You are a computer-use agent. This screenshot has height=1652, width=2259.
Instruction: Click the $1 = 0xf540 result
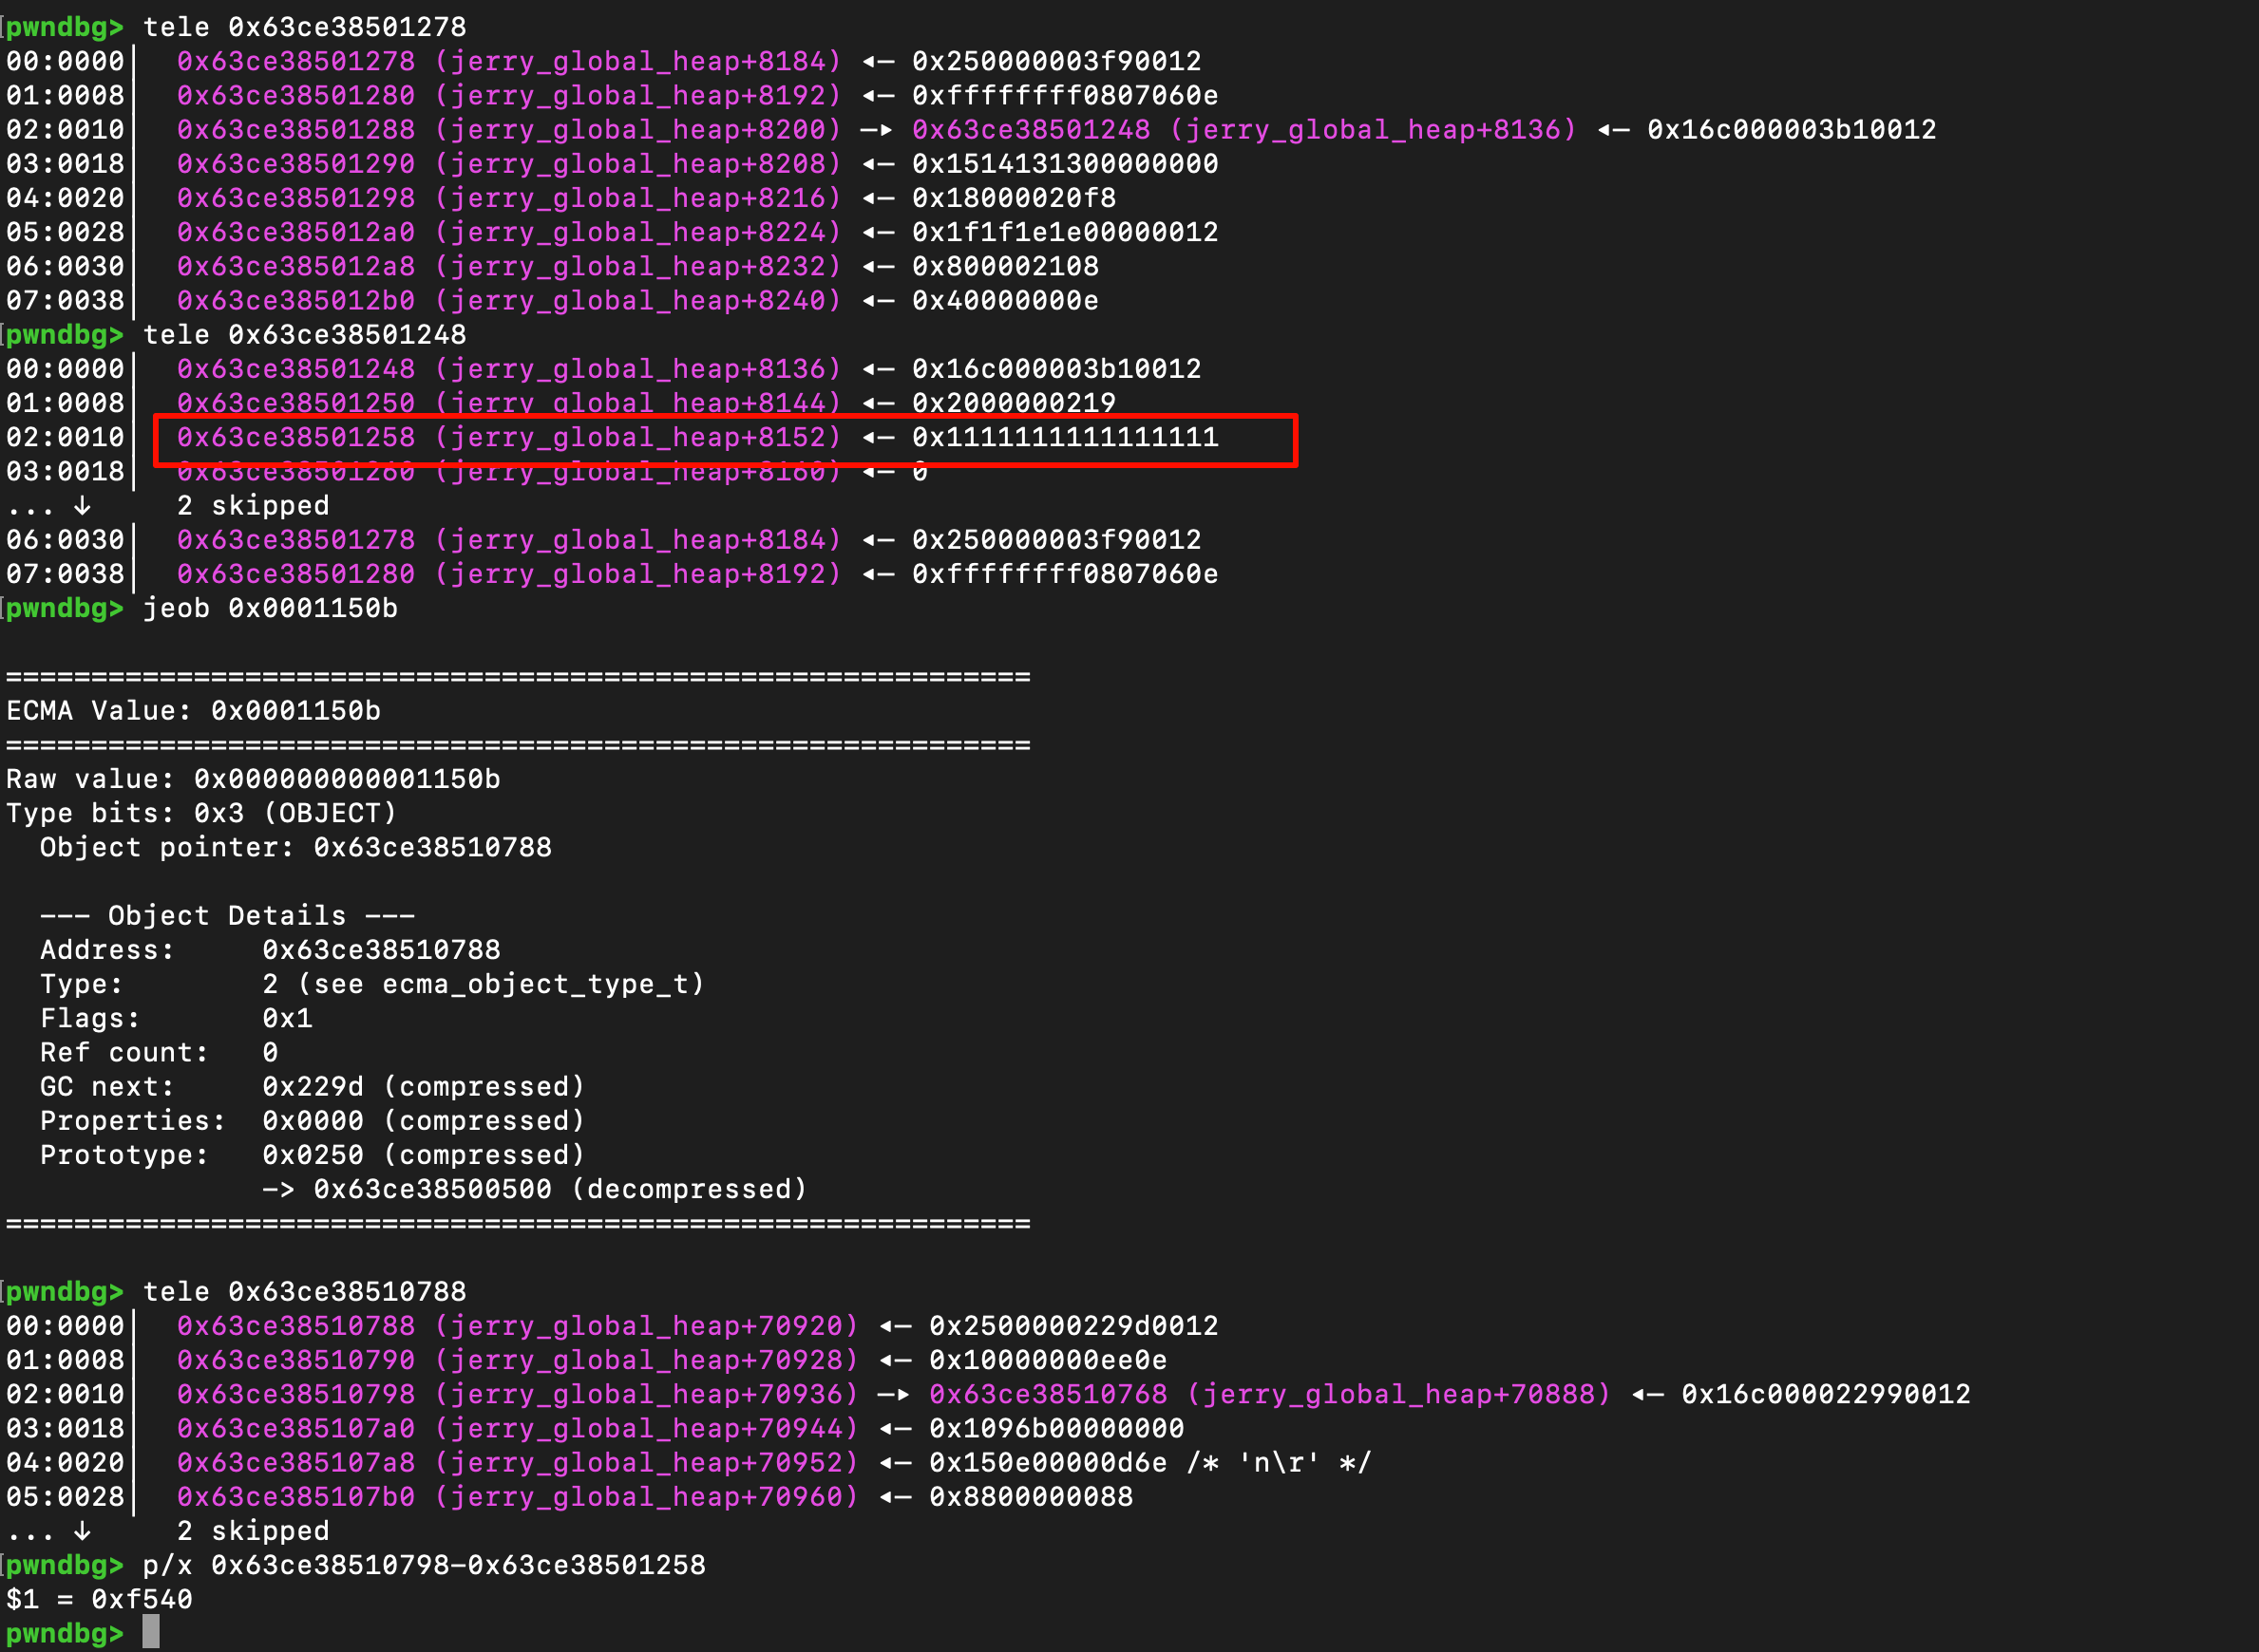99,1599
